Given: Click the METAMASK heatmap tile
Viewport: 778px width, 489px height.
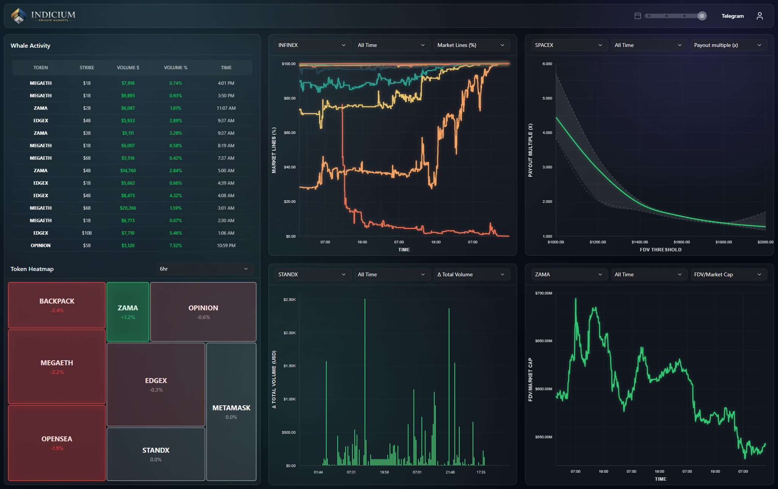Looking at the screenshot, I should [231, 412].
